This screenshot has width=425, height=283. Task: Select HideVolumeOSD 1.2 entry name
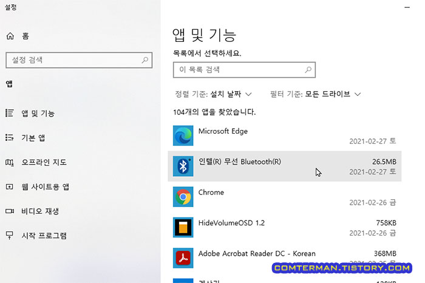coord(231,223)
